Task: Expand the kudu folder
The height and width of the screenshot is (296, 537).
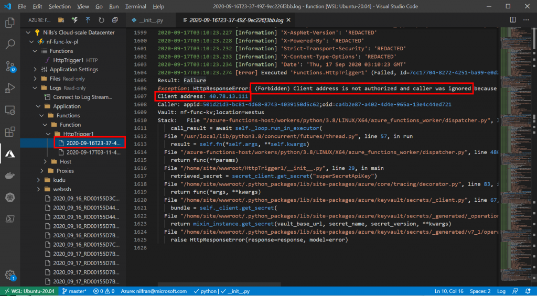Action: (x=38, y=180)
